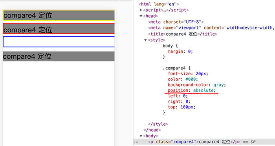This screenshot has width=275, height=146.
Task: Expand the collapsed script element
Action: (141, 10)
